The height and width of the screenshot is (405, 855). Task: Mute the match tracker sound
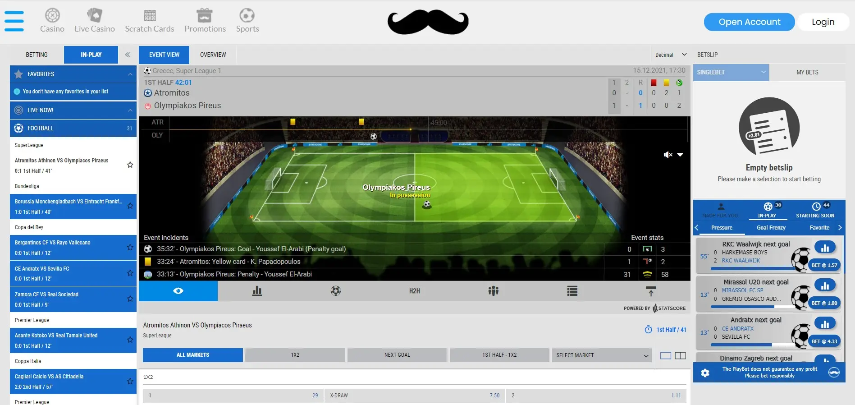[668, 155]
